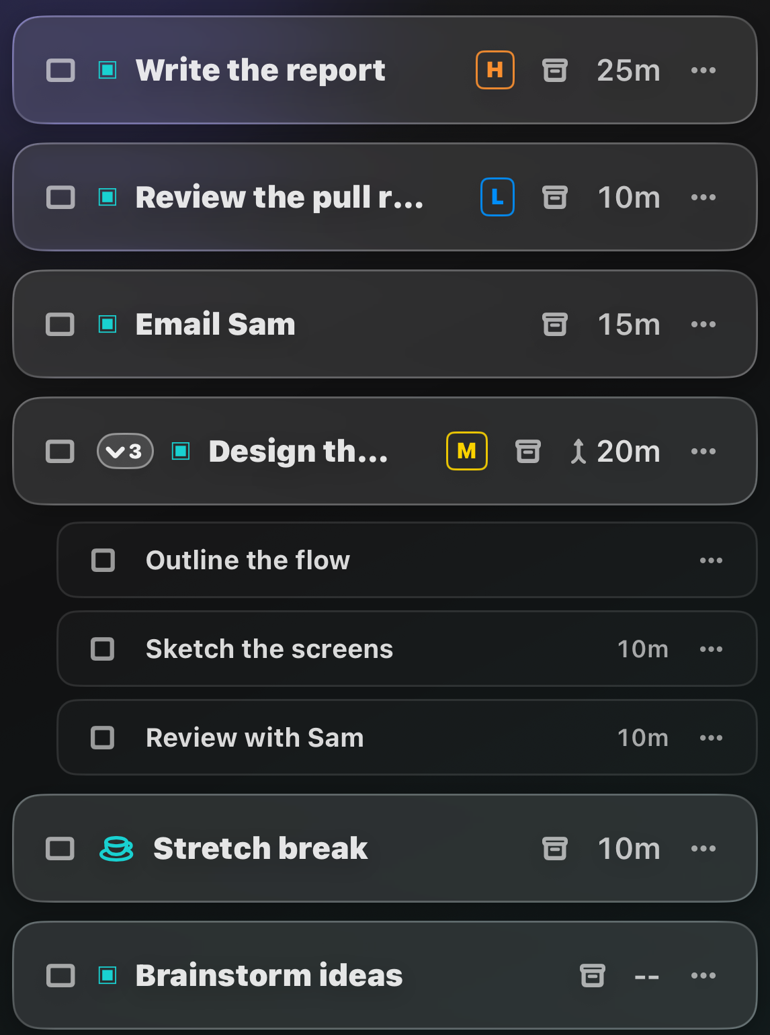Change the 20m estimate on Design task
The height and width of the screenshot is (1035, 770).
click(x=629, y=451)
